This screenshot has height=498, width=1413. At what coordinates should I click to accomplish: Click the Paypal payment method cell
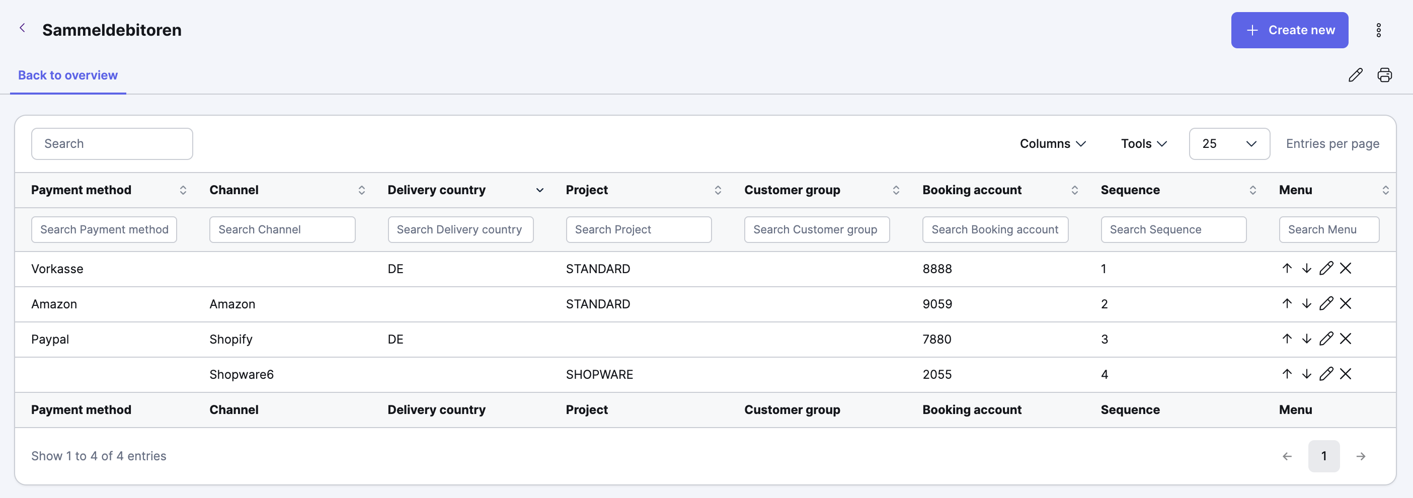click(x=50, y=340)
